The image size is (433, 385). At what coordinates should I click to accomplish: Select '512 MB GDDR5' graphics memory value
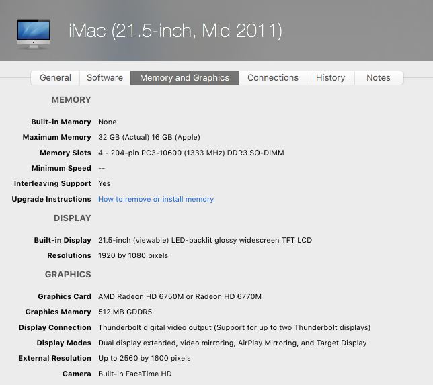pyautogui.click(x=125, y=312)
